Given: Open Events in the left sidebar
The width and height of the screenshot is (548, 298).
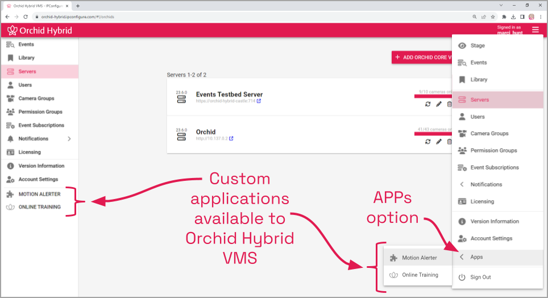Looking at the screenshot, I should 39,44.
